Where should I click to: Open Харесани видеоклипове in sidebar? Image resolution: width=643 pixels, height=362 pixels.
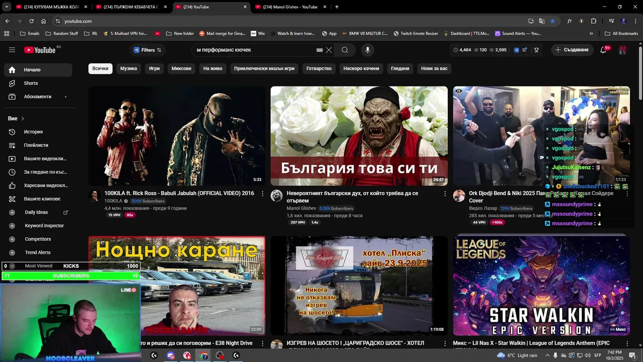tap(38, 186)
